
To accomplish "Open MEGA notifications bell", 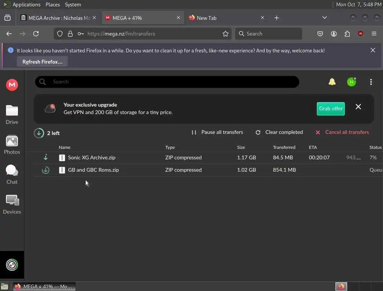I will point(332,82).
